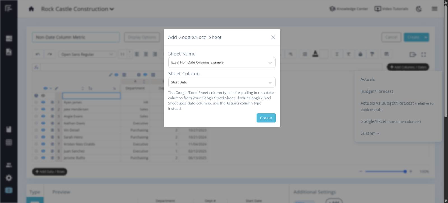The height and width of the screenshot is (203, 448).
Task: Toggle dark mode moon icon
Action: pyautogui.click(x=419, y=9)
